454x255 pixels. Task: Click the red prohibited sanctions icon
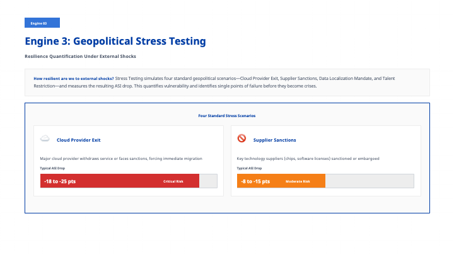click(242, 139)
